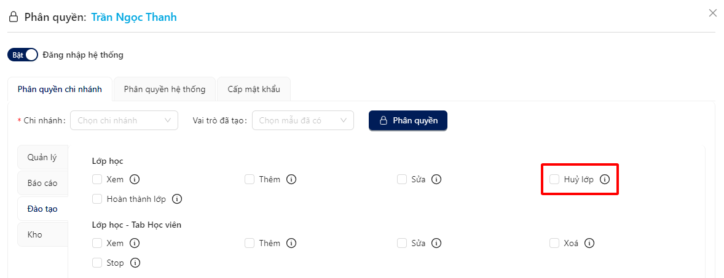This screenshot has height=278, width=724.
Task: Click the info icon next to Huỷ lớp
Action: 604,179
